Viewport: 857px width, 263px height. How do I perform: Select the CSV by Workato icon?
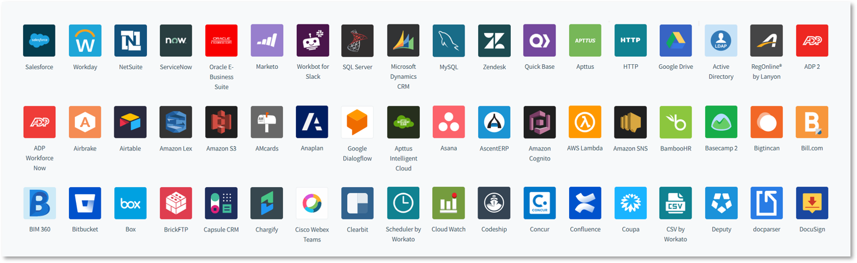point(676,203)
